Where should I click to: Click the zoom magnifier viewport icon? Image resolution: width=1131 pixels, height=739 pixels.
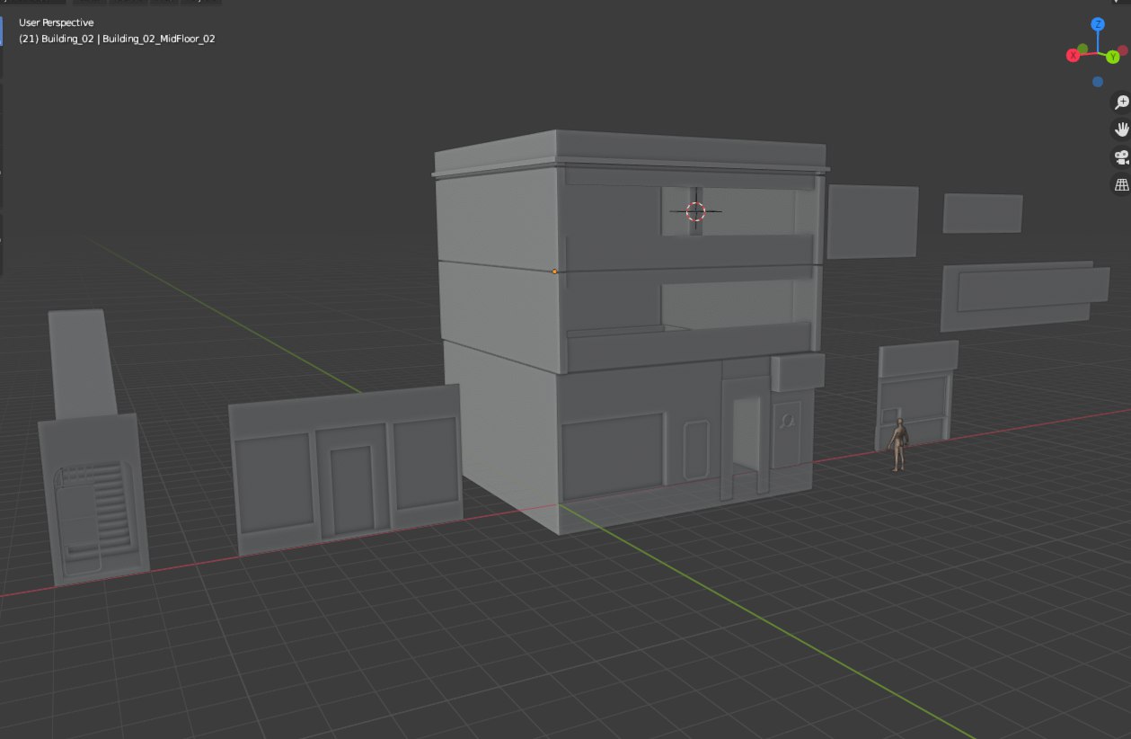pyautogui.click(x=1121, y=102)
